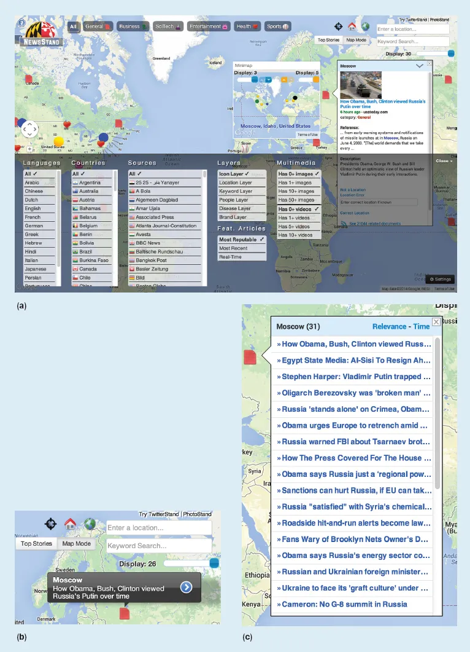470x652 pixels.
Task: Close the Moscow (31) headline list in panel (c)
Action: (436, 322)
